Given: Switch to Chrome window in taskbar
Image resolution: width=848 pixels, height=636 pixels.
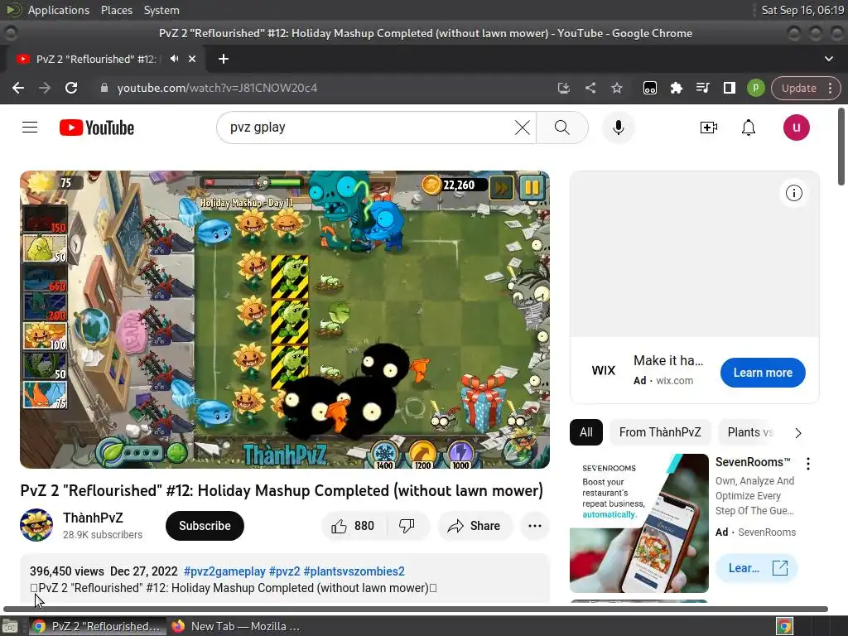Looking at the screenshot, I should click(x=98, y=626).
